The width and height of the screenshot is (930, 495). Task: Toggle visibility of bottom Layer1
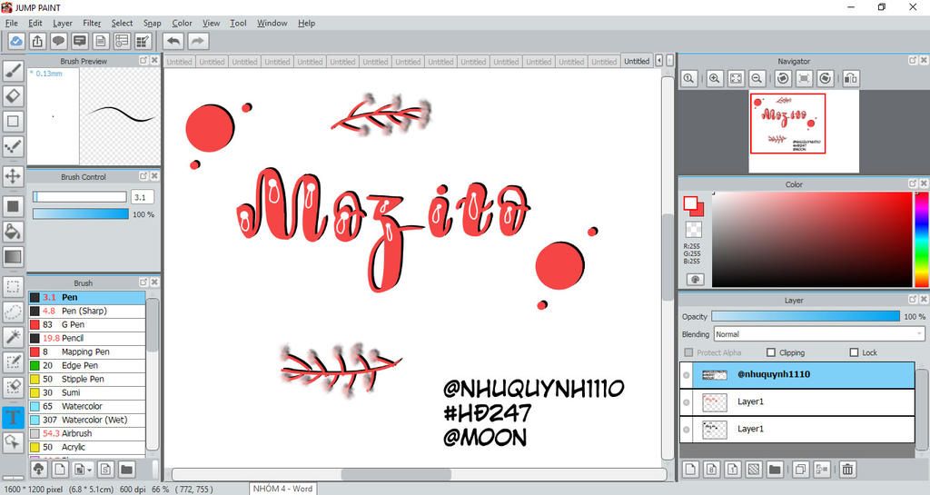click(x=687, y=430)
